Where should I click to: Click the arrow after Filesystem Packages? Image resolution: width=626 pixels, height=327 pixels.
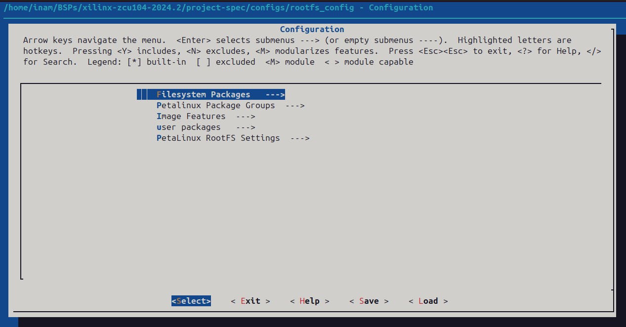[275, 94]
